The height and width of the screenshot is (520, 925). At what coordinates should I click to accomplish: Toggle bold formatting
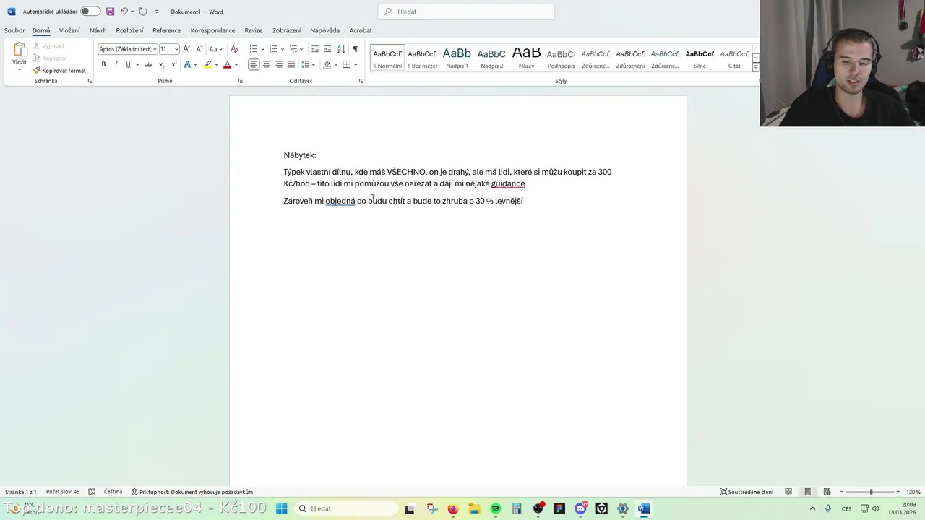103,64
